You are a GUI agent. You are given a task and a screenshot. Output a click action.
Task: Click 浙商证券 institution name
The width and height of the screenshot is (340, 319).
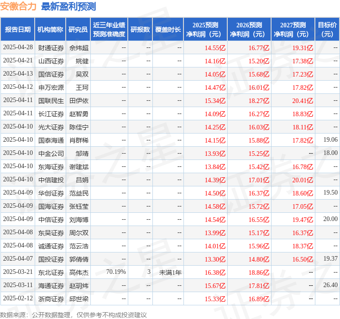click(51, 299)
